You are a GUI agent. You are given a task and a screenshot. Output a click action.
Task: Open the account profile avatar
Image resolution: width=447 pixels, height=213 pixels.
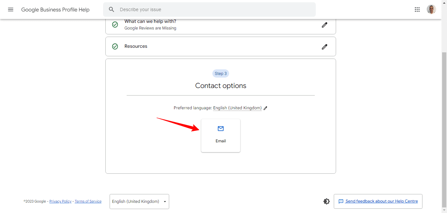[x=431, y=9]
